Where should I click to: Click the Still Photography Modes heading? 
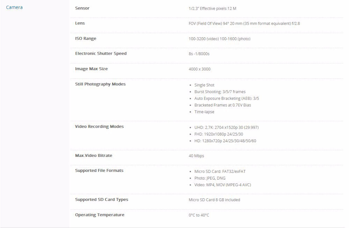[101, 84]
